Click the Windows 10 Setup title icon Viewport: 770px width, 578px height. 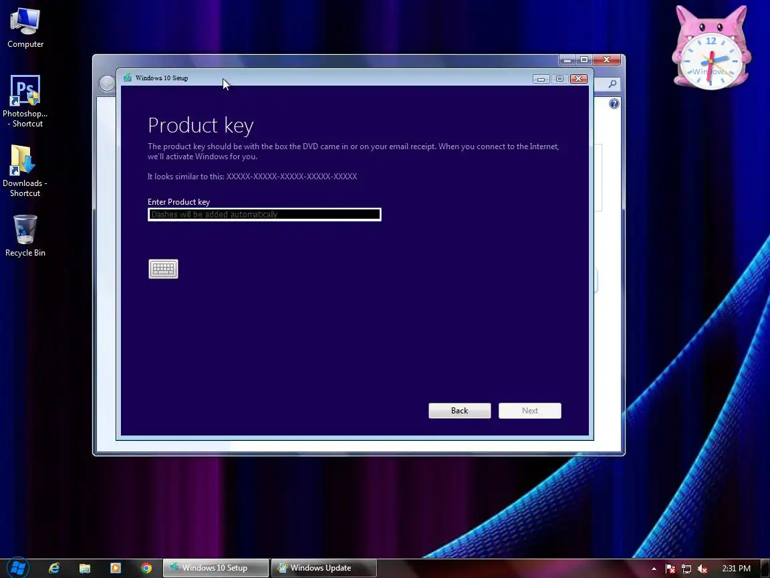pos(128,78)
